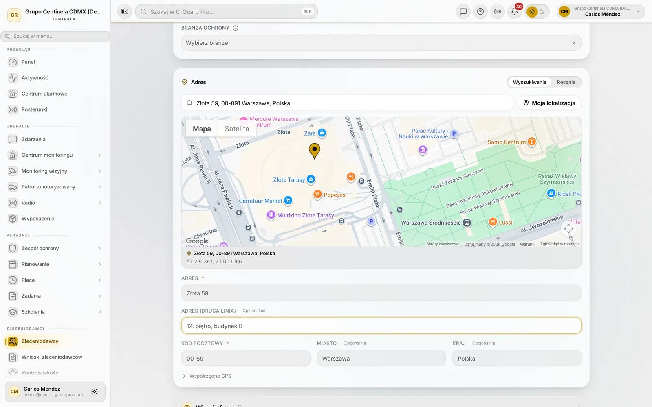This screenshot has height=407, width=652.
Task: Click the settings sun icon beside Carlos Méndez footer
Action: (95, 392)
